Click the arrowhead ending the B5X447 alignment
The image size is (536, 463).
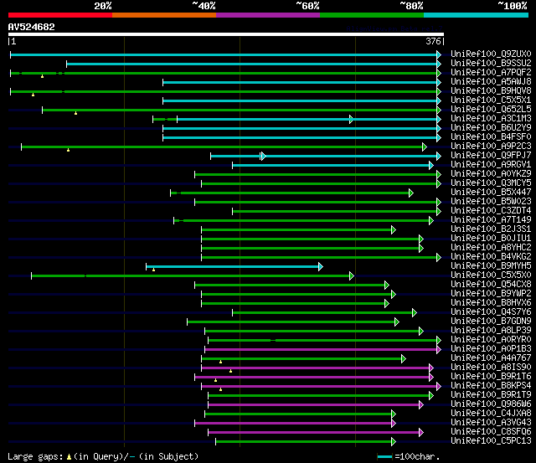click(x=411, y=193)
